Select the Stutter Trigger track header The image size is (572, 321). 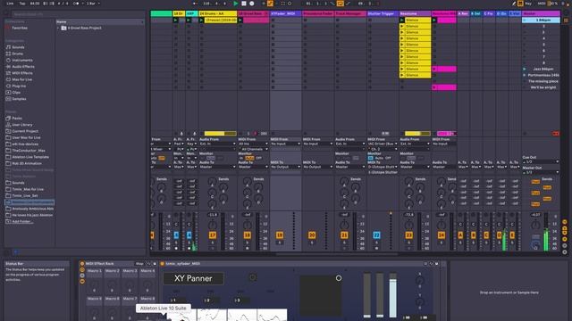383,13
